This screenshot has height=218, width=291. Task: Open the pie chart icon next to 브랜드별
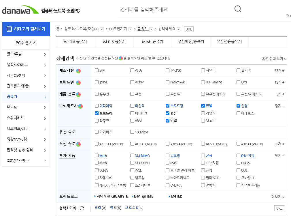click(x=78, y=83)
